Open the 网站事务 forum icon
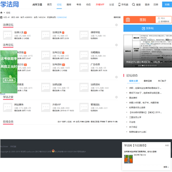 coord(8,107)
